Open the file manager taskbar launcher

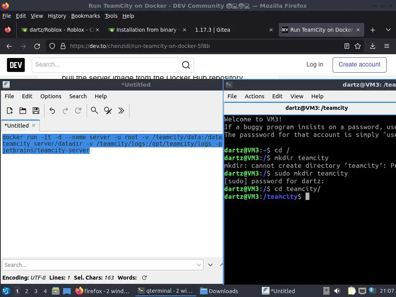coord(56,291)
